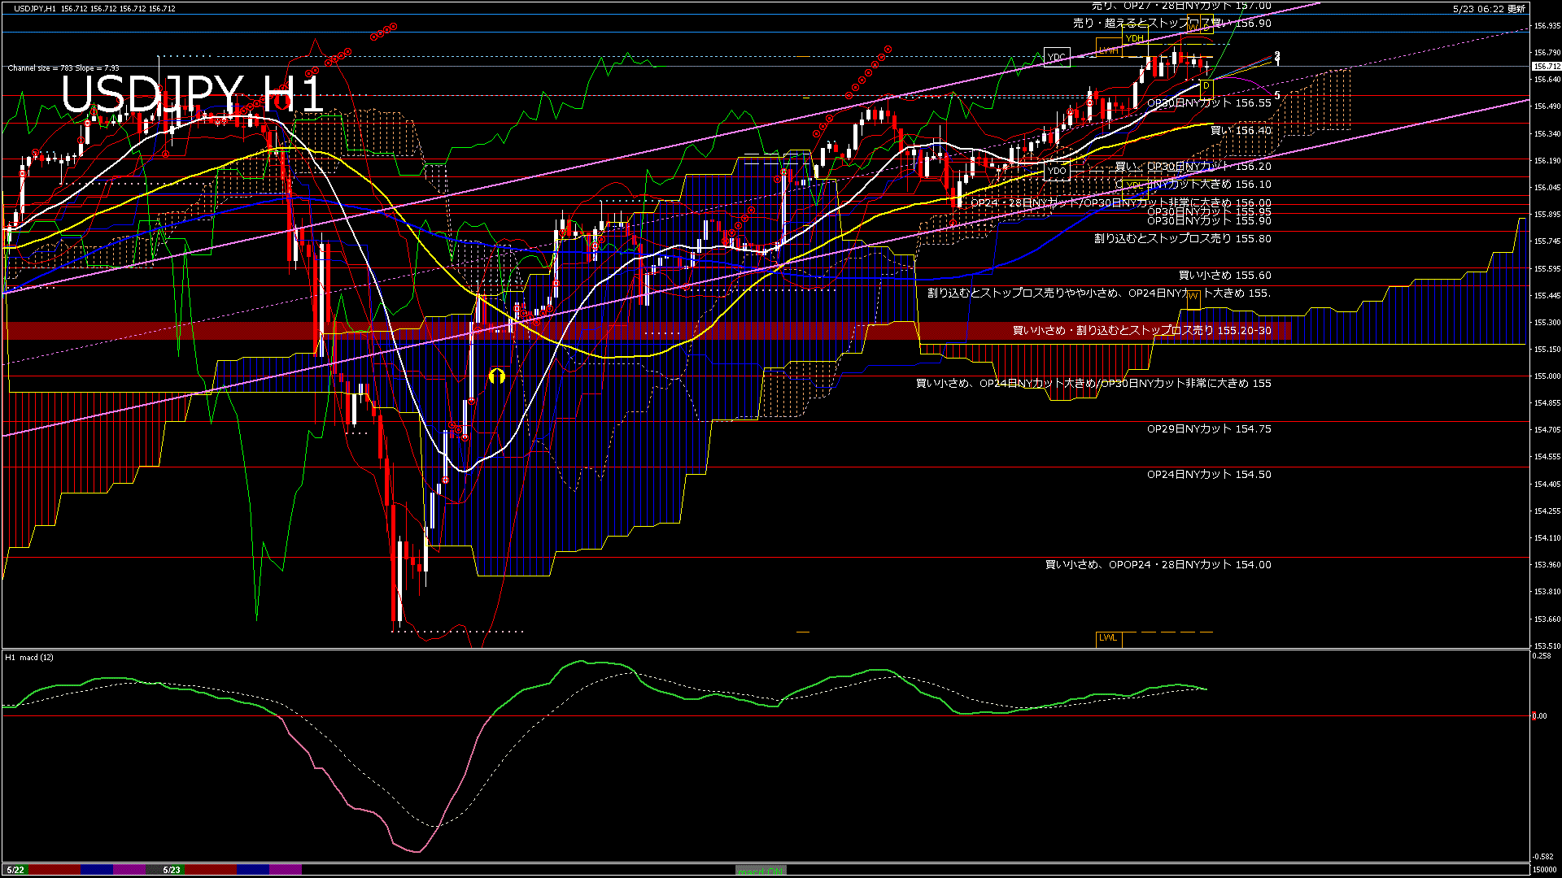
Task: Click the 買い小さめ 155.60 label
Action: pyautogui.click(x=1224, y=275)
